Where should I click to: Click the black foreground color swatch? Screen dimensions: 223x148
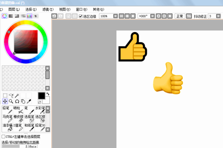[41, 96]
